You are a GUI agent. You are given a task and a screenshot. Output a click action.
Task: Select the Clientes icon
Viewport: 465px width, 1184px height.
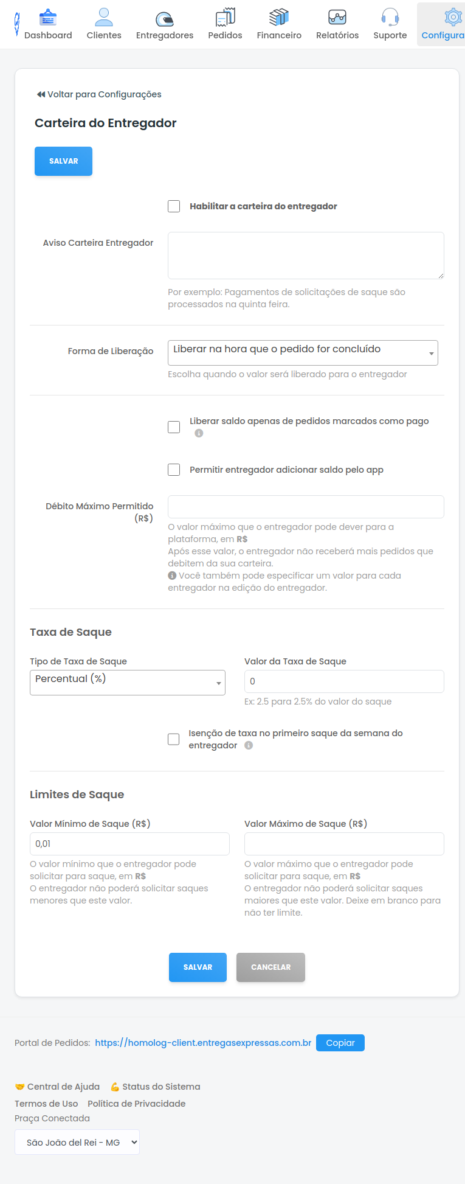(103, 18)
